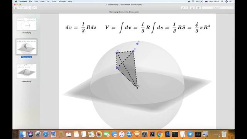Open the Preview app menu
Image resolution: width=247 pixels, height=139 pixels.
(x=23, y=2)
